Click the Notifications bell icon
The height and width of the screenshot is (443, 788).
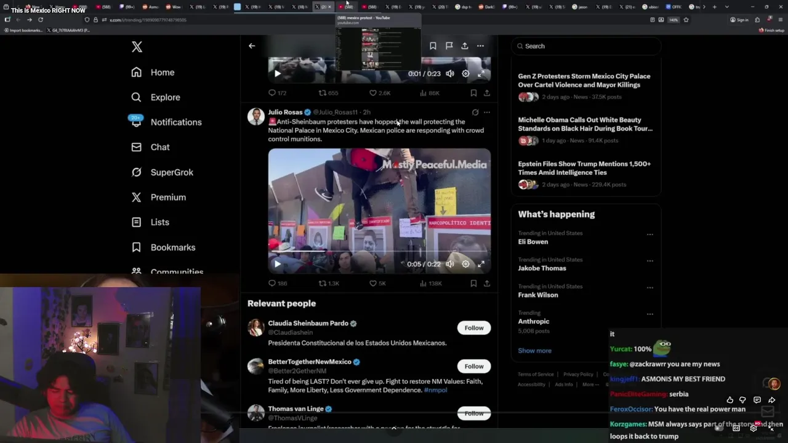[x=137, y=122]
